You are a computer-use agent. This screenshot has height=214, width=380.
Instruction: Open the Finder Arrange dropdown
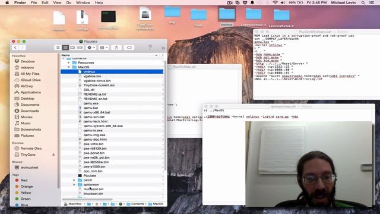(x=104, y=48)
